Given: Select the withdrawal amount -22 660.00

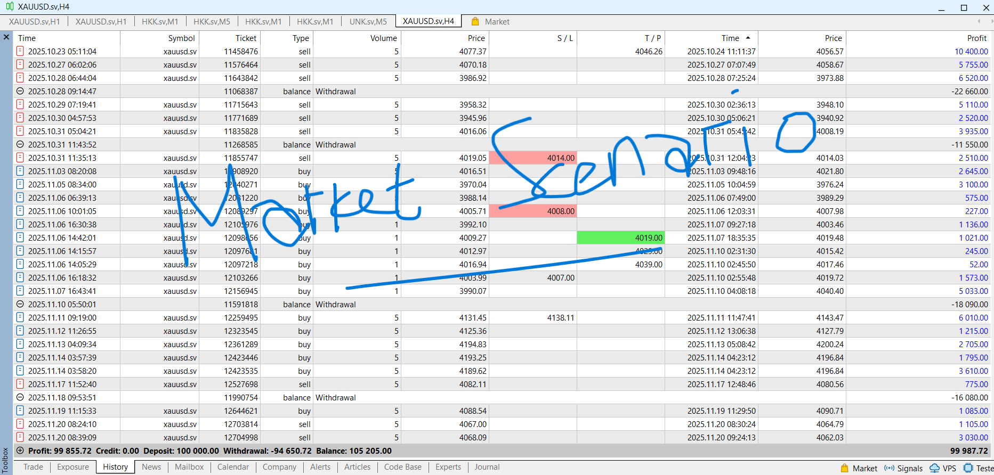Looking at the screenshot, I should (x=969, y=91).
